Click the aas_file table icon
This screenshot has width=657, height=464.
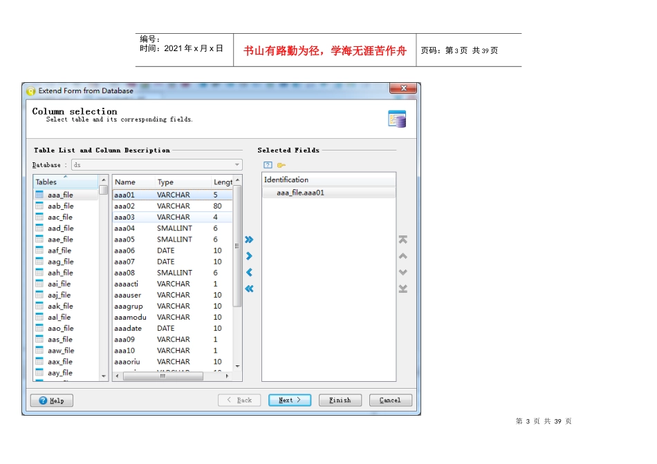click(39, 339)
